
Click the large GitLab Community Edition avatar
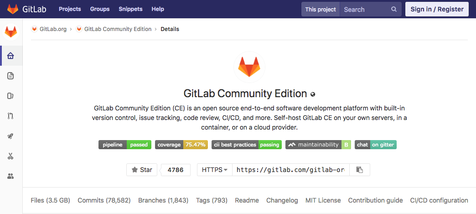click(249, 67)
